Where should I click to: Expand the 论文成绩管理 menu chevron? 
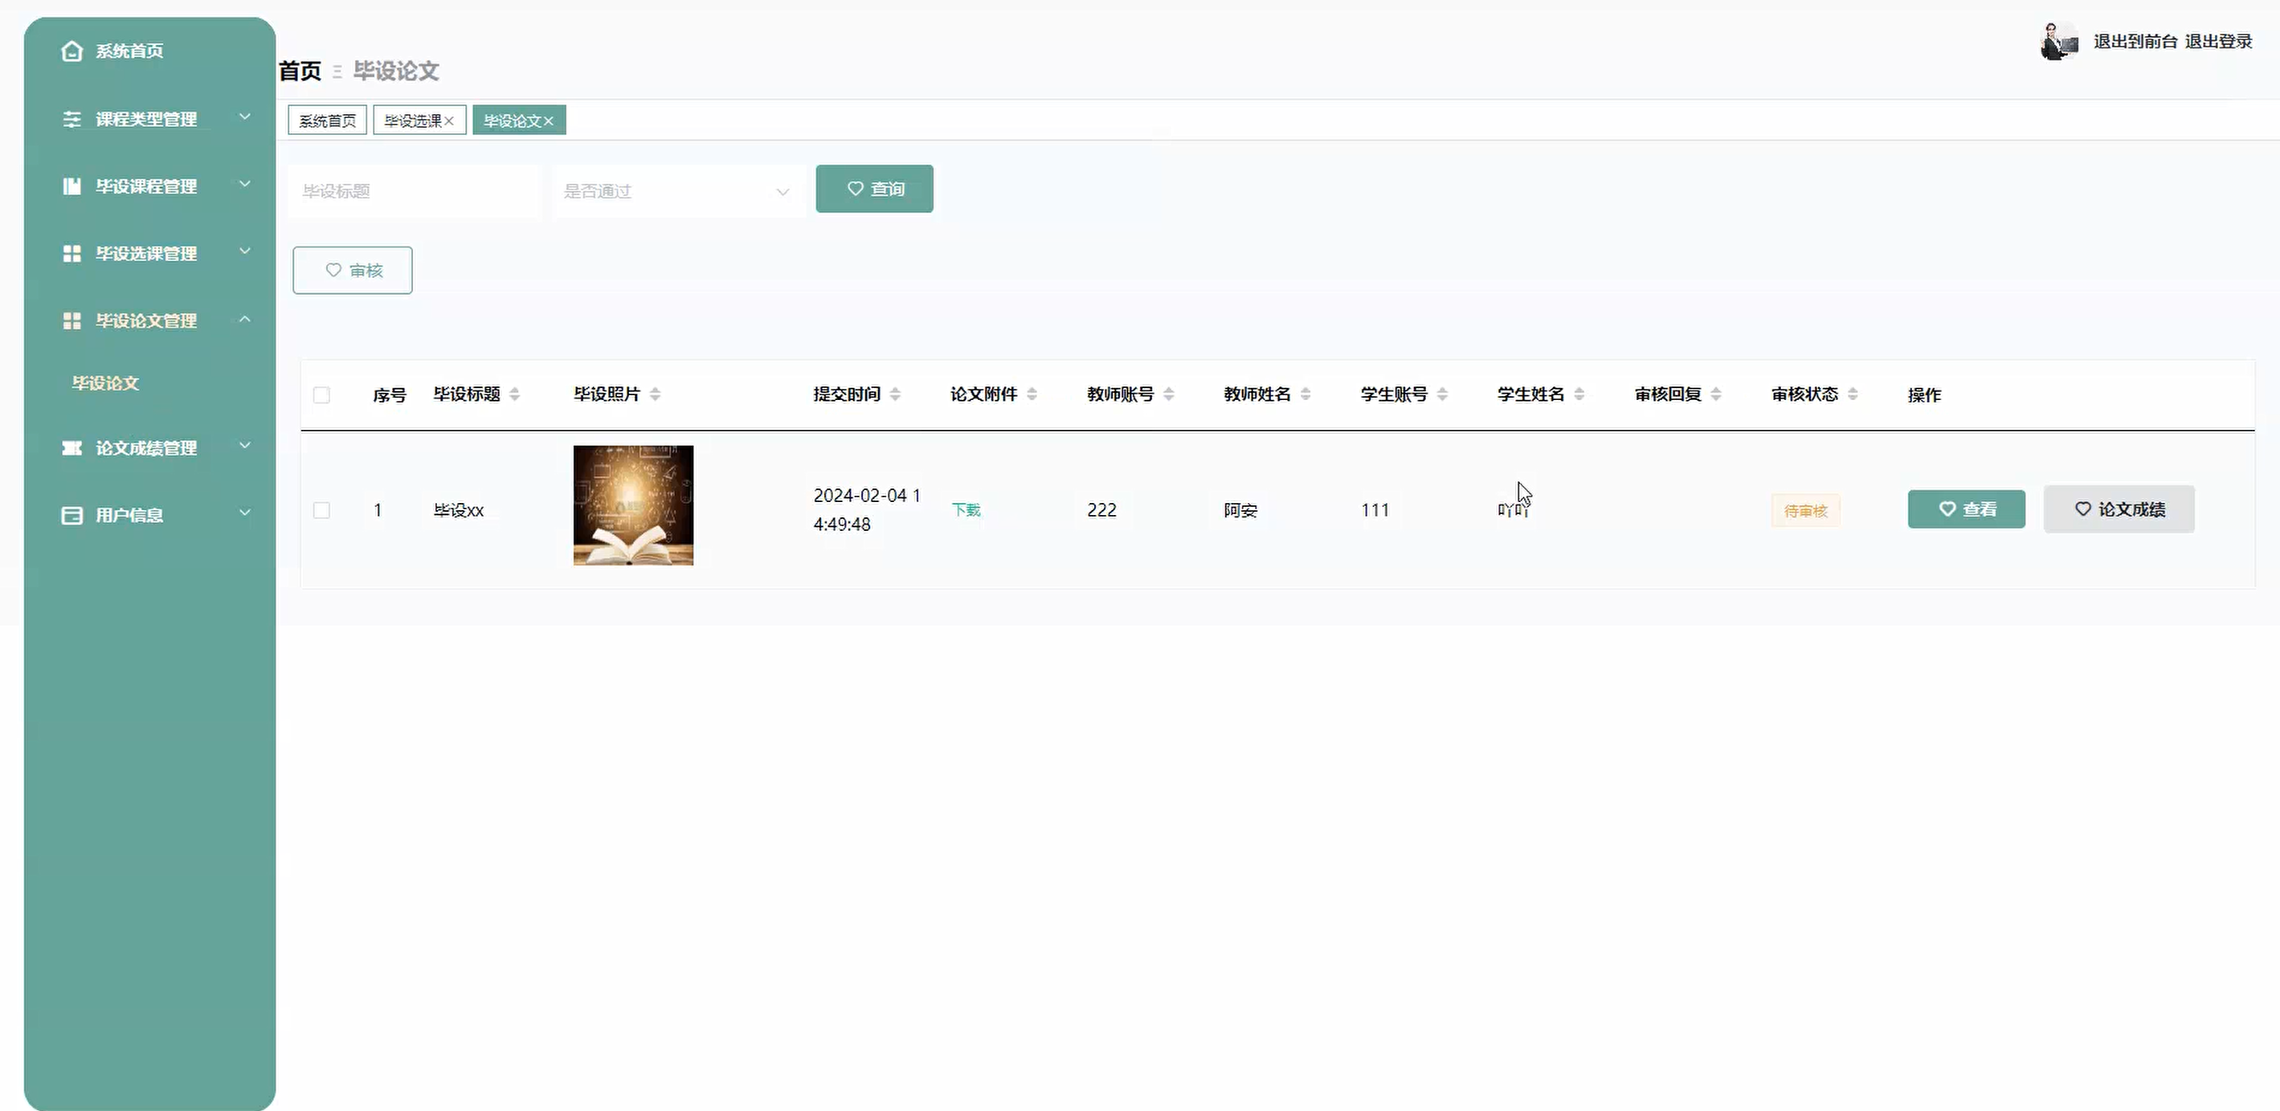(245, 445)
